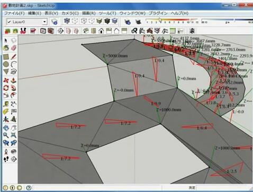The image size is (253, 192).
Task: Toggle the Layer0 visible checkmark
Action: pyautogui.click(x=9, y=22)
